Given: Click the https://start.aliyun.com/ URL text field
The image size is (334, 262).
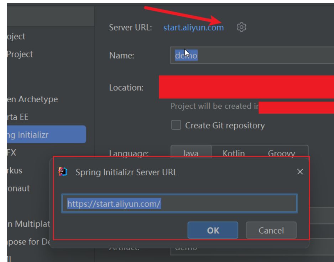Looking at the screenshot, I should 179,204.
